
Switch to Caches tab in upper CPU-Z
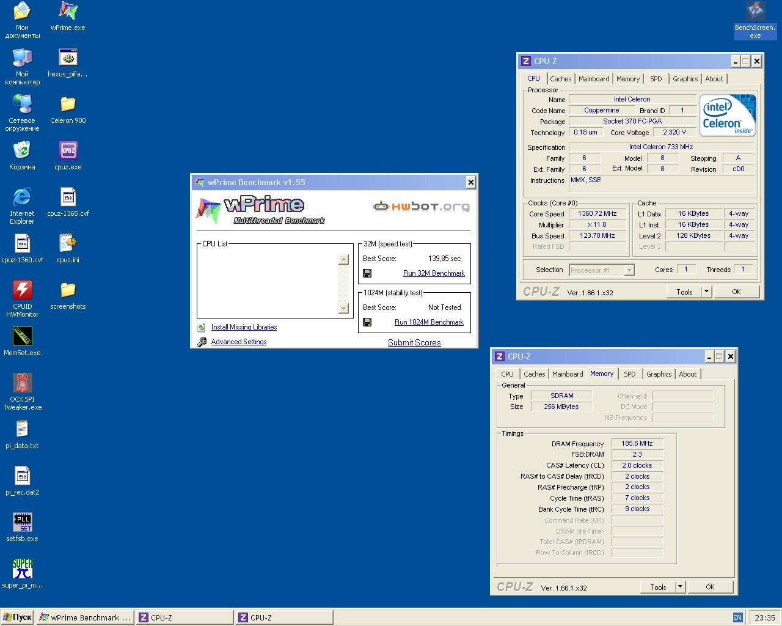(x=560, y=79)
